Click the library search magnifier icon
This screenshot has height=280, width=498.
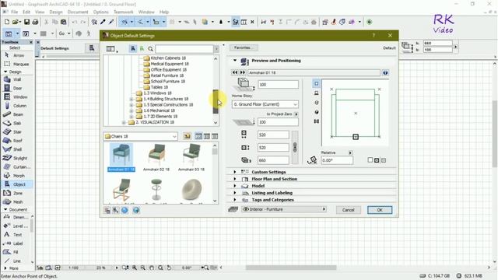[150, 49]
